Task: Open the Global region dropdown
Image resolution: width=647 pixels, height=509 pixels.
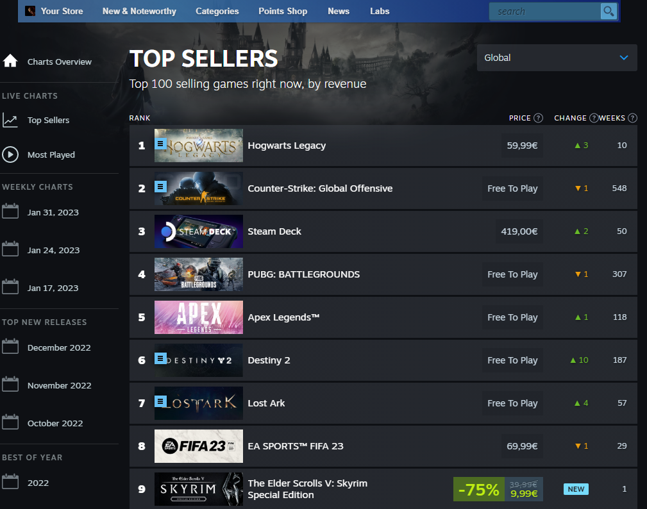Action: click(557, 58)
